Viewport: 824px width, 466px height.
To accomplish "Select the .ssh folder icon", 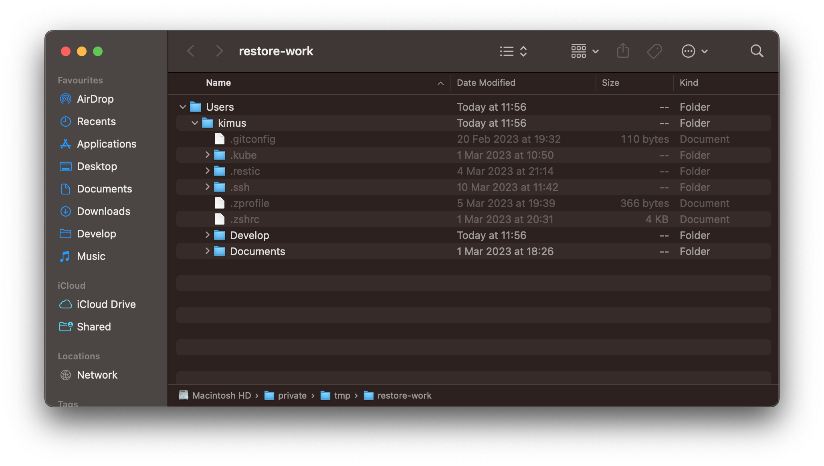I will click(219, 187).
